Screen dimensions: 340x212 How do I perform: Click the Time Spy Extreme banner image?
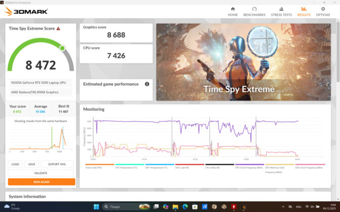(243, 62)
